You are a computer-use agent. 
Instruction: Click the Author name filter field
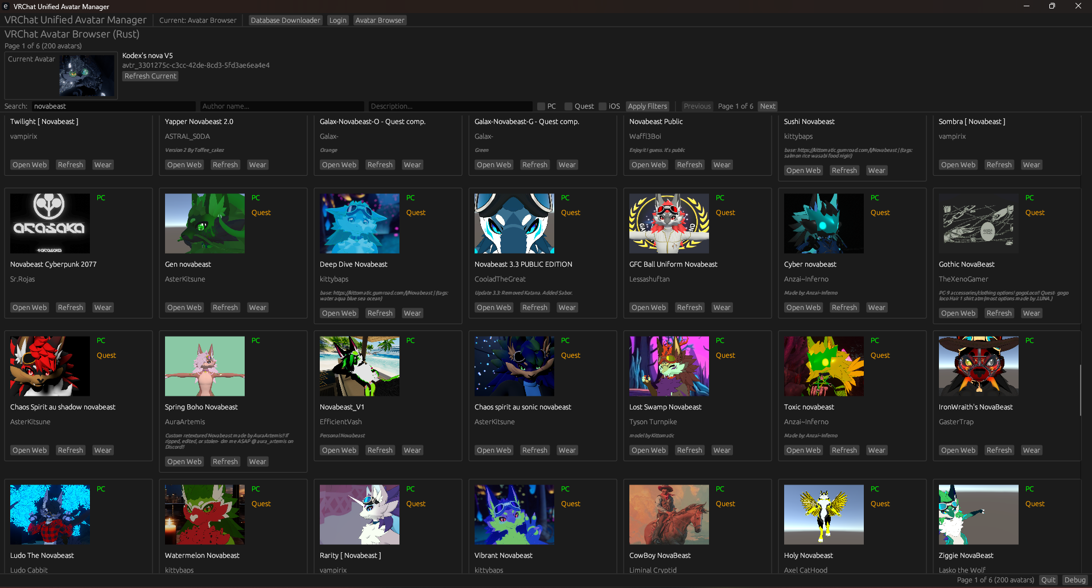point(282,106)
